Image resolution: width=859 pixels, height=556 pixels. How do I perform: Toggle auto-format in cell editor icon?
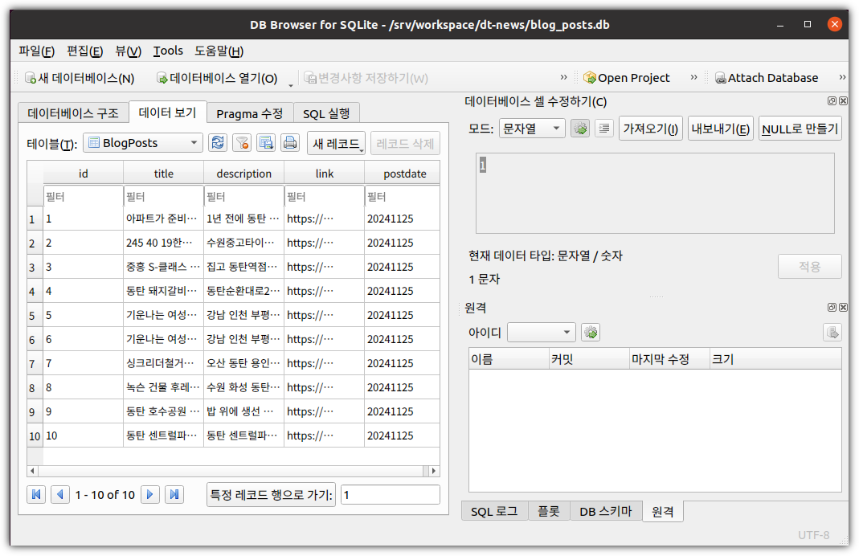tap(580, 129)
